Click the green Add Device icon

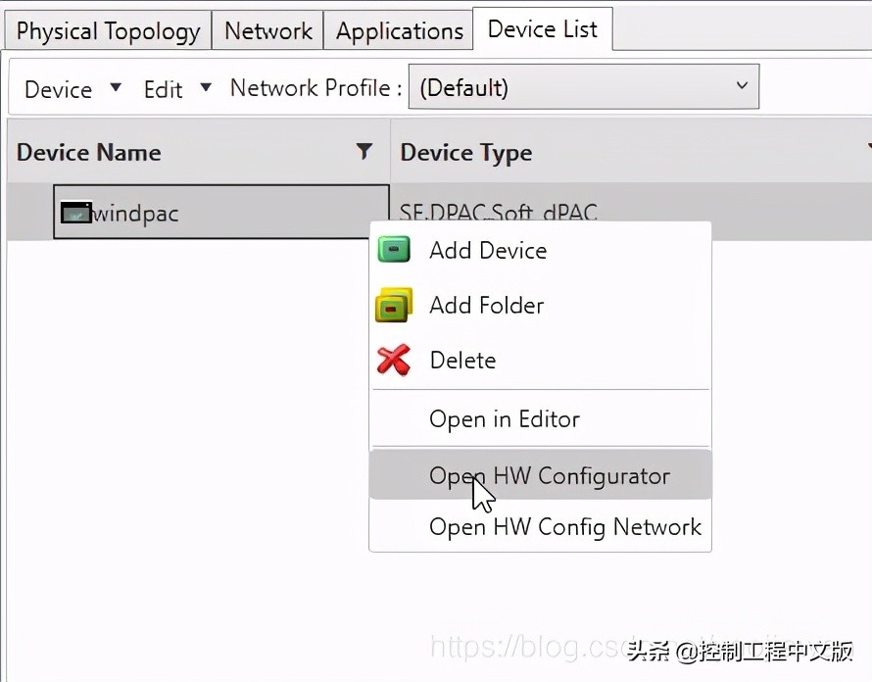coord(393,250)
